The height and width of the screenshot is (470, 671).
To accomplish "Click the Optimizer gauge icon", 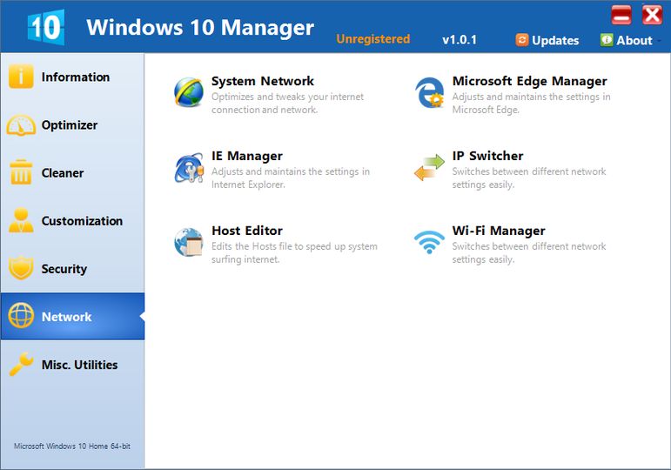I will (x=21, y=125).
